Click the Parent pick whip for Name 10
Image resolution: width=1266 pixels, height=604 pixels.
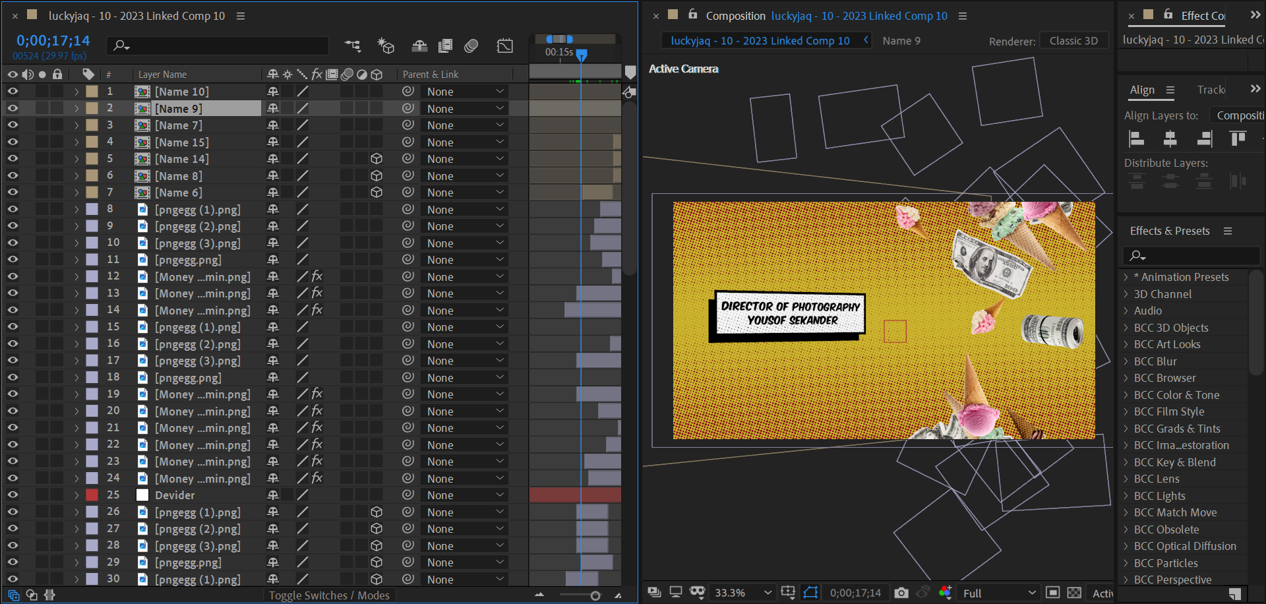[x=408, y=91]
